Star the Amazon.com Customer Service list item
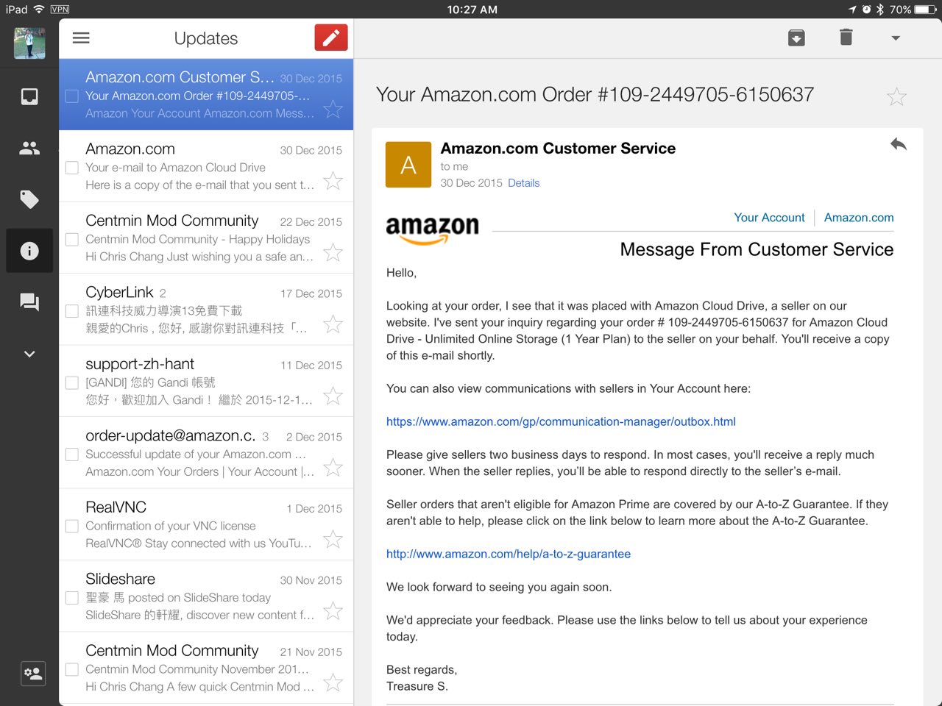The height and width of the screenshot is (706, 942). click(x=333, y=109)
